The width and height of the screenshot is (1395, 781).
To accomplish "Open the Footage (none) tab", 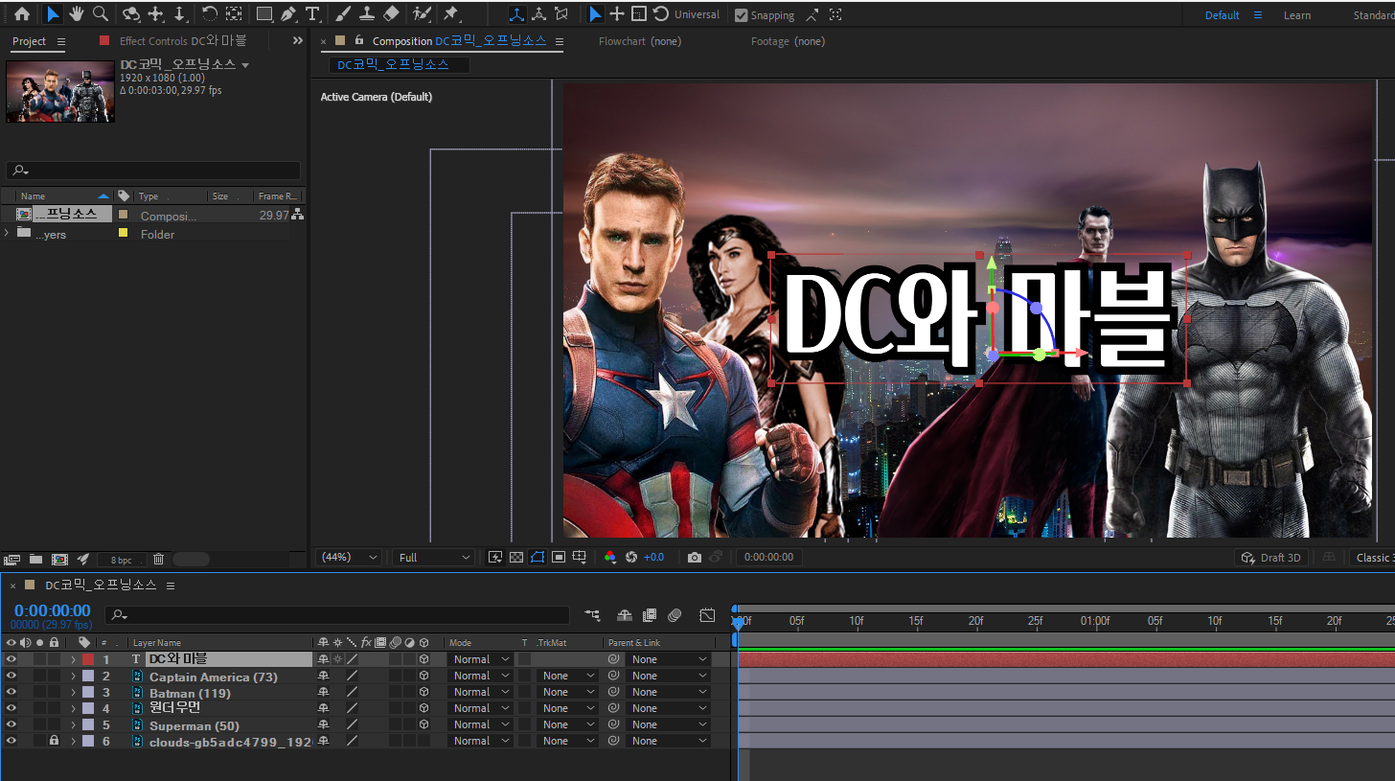I will pyautogui.click(x=788, y=41).
